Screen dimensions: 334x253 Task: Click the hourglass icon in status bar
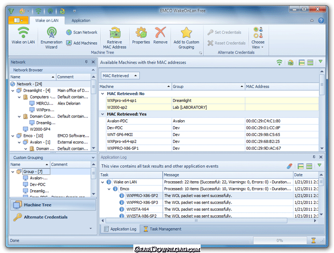pos(313,240)
